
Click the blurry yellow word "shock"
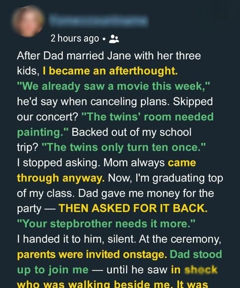tap(201, 270)
